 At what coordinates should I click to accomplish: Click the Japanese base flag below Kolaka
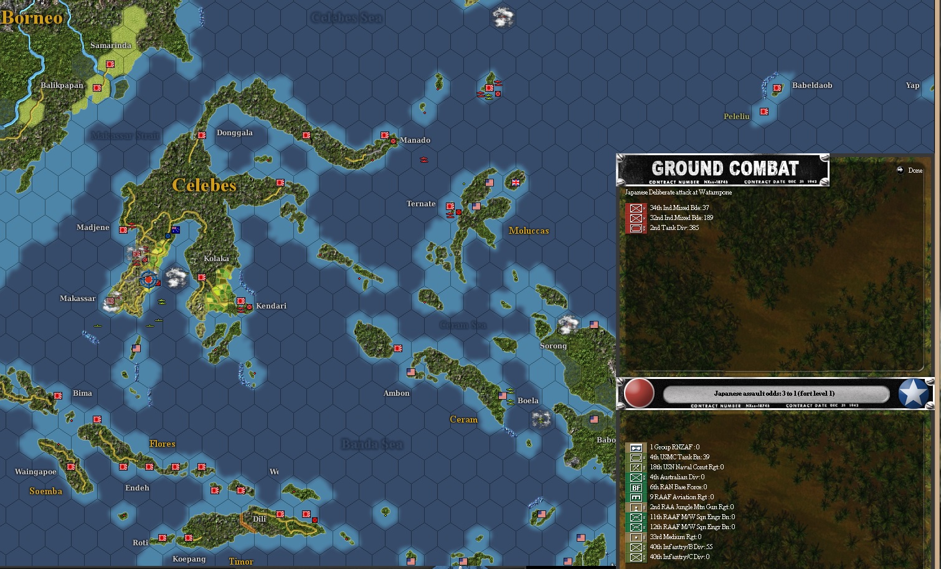pos(202,277)
